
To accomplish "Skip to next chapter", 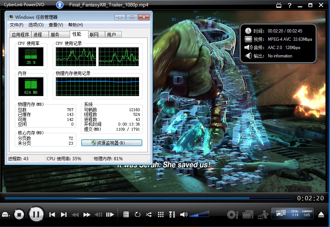I will click(x=64, y=215).
